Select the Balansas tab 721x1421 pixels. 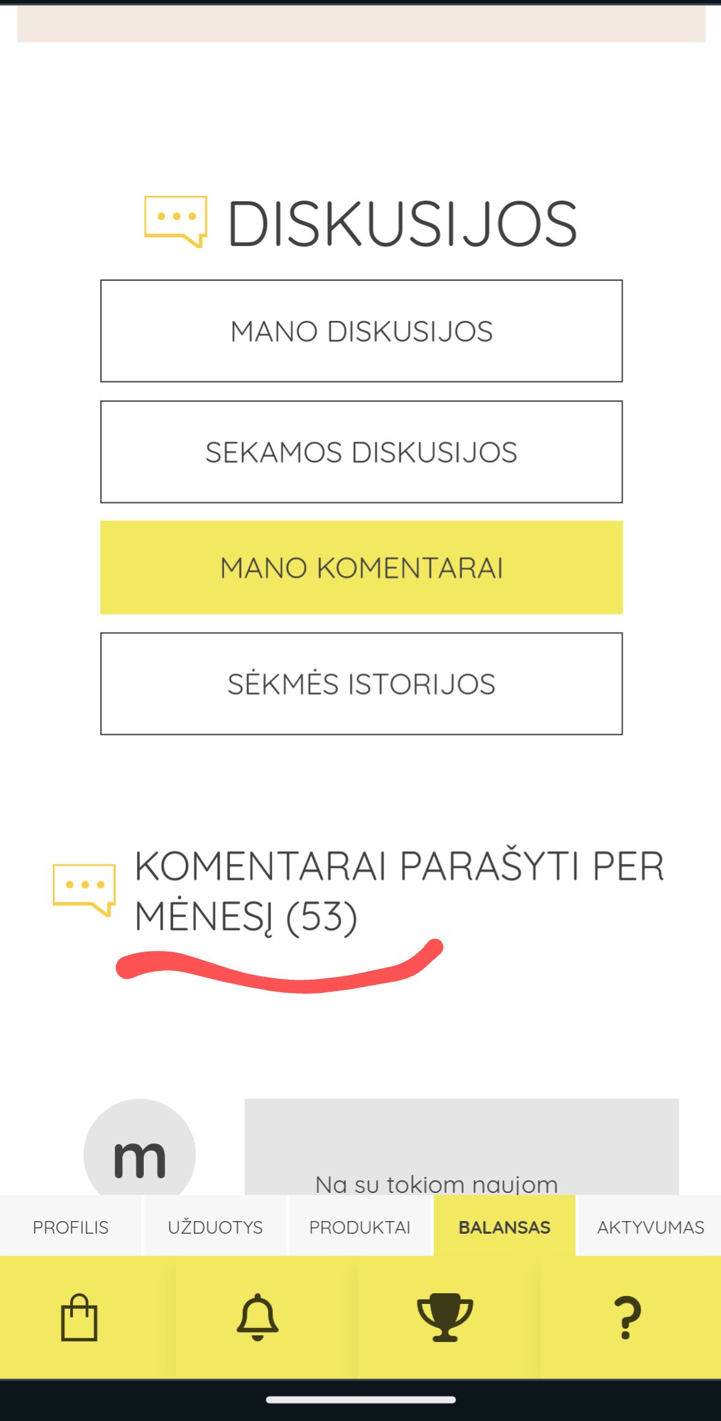504,1226
